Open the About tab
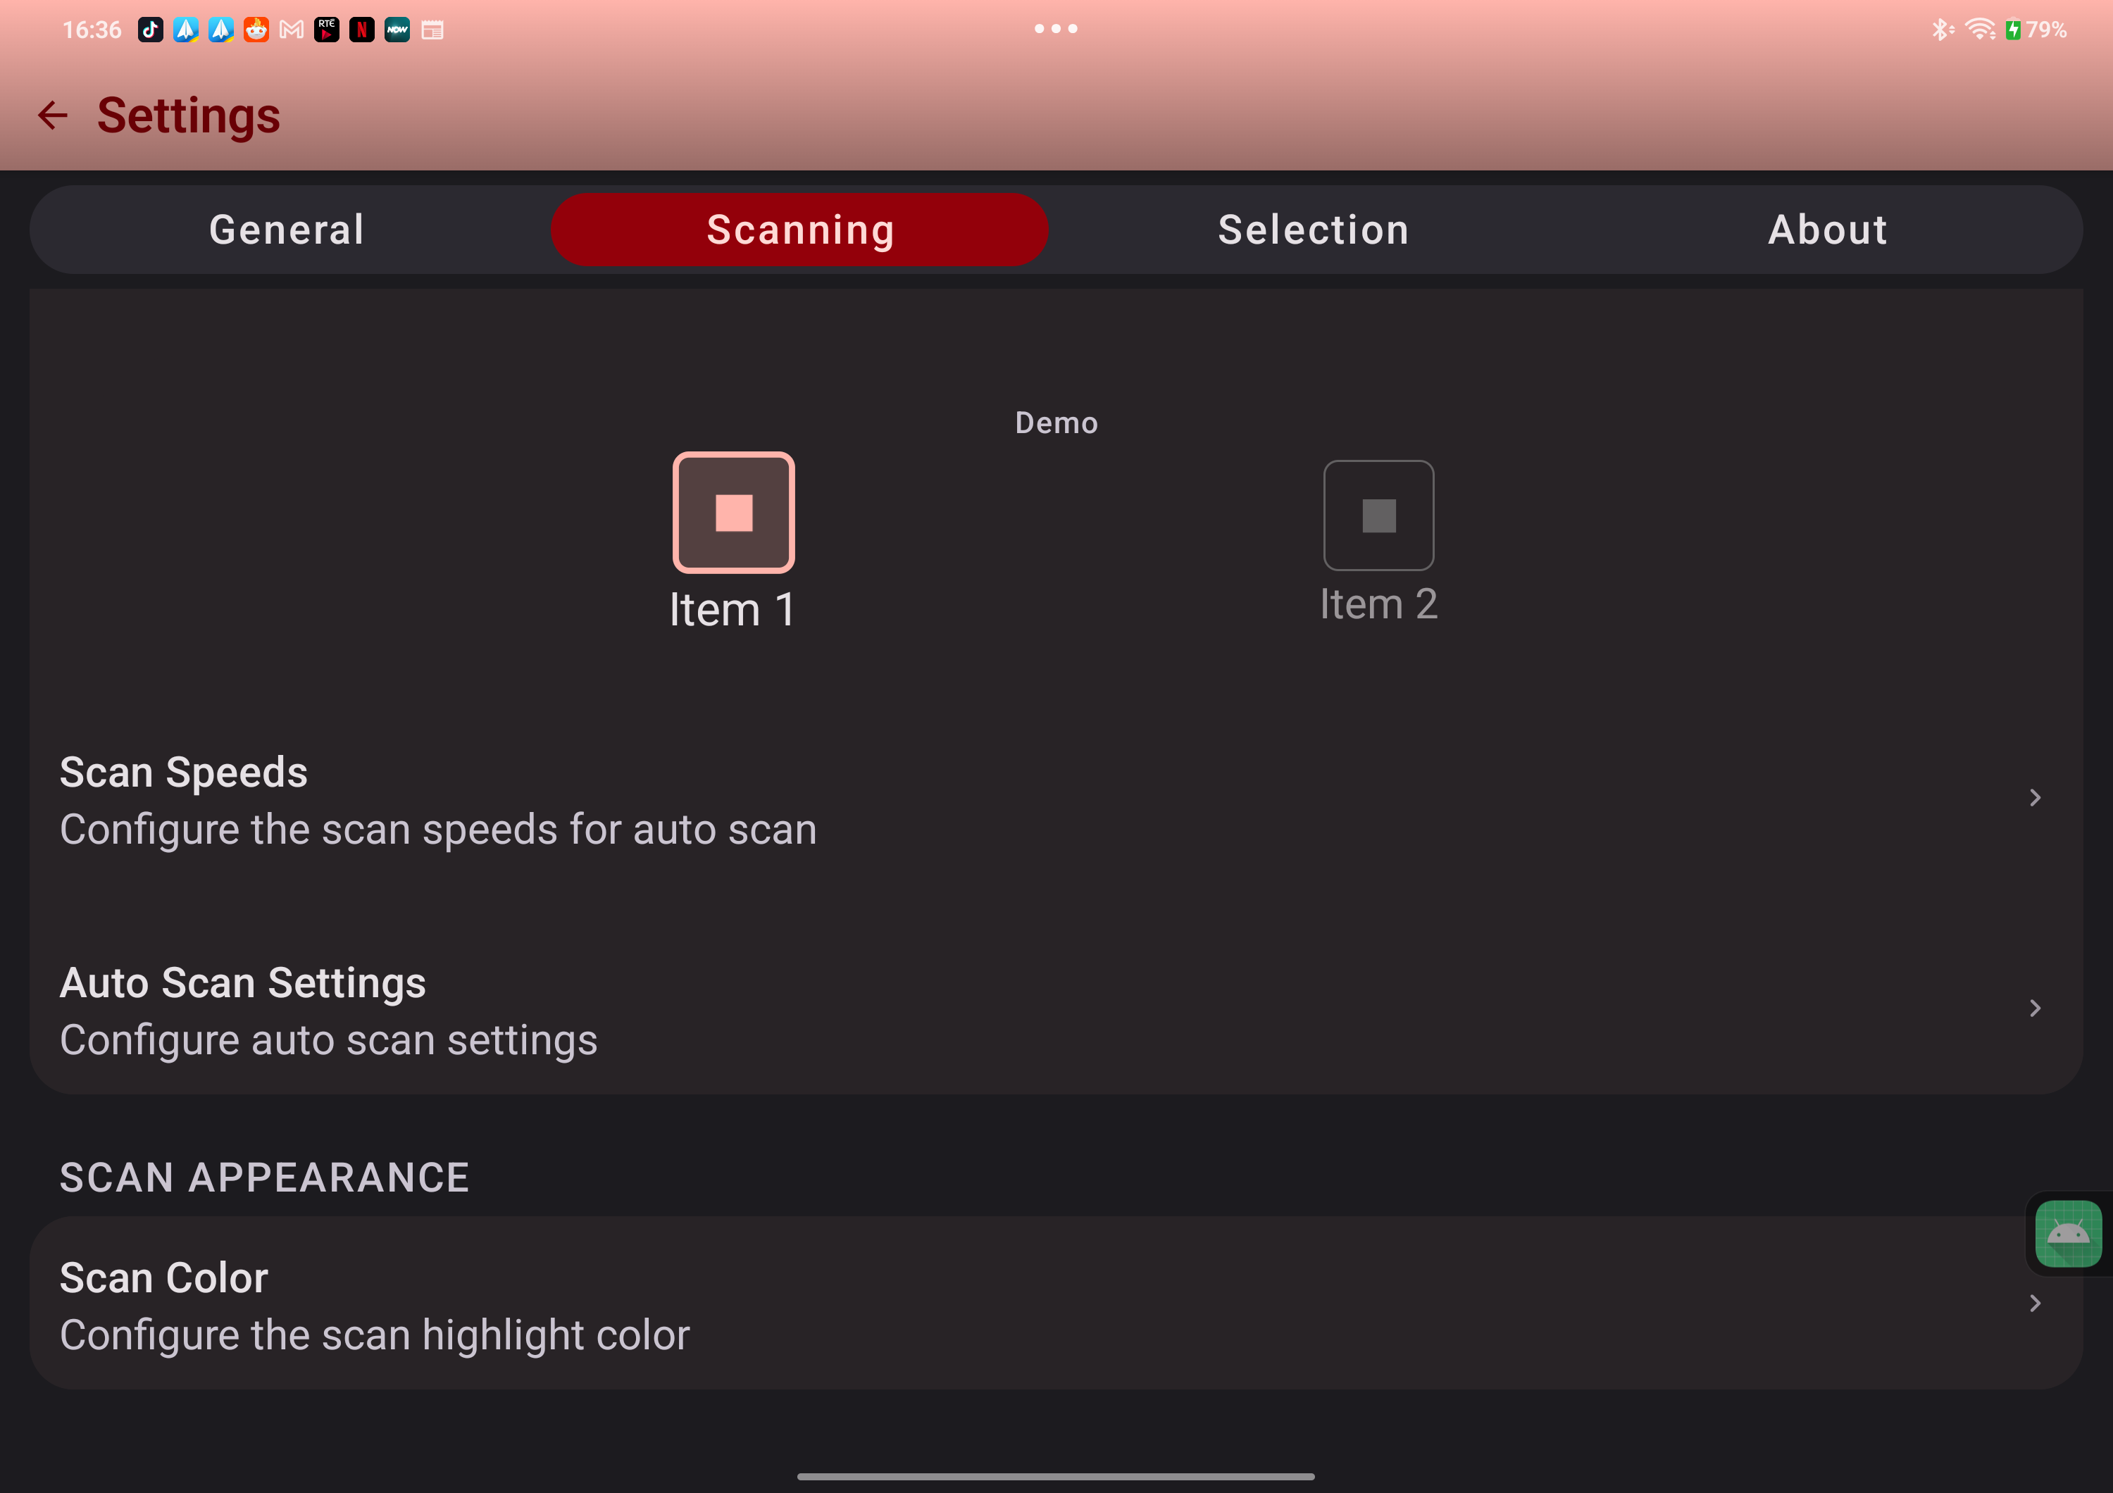The image size is (2113, 1493). (x=1828, y=229)
